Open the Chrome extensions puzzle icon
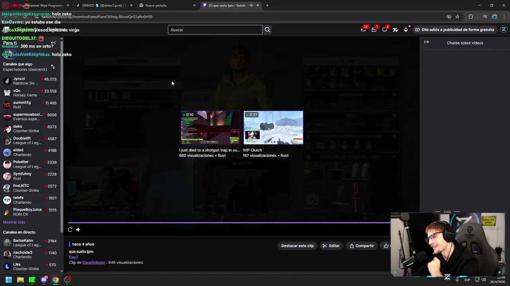This screenshot has height=286, width=510. tap(471, 17)
